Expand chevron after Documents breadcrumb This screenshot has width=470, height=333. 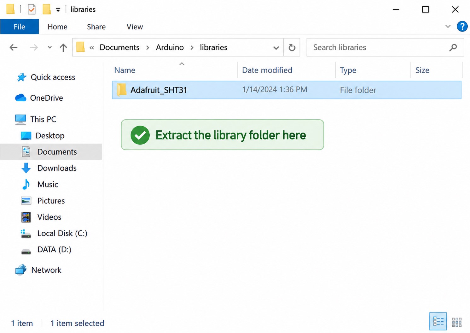(148, 48)
